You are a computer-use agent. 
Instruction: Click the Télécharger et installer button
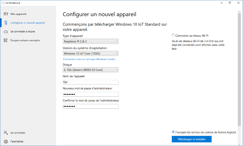[192, 139]
